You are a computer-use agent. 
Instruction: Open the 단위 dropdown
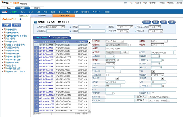[154, 71]
